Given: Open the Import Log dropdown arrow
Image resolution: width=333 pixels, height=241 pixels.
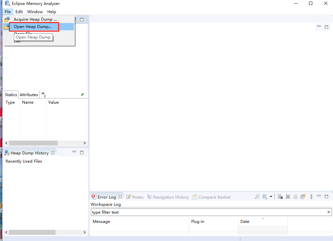Looking at the screenshot, I should [271, 197].
